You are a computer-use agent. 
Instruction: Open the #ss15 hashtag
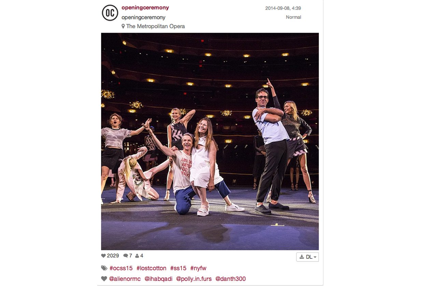point(178,268)
